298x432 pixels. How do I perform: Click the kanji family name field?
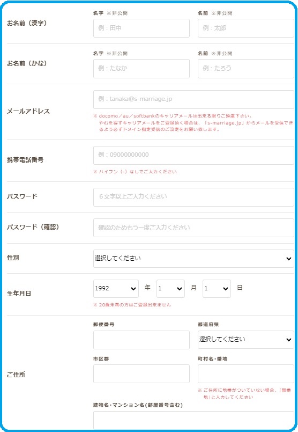click(141, 28)
